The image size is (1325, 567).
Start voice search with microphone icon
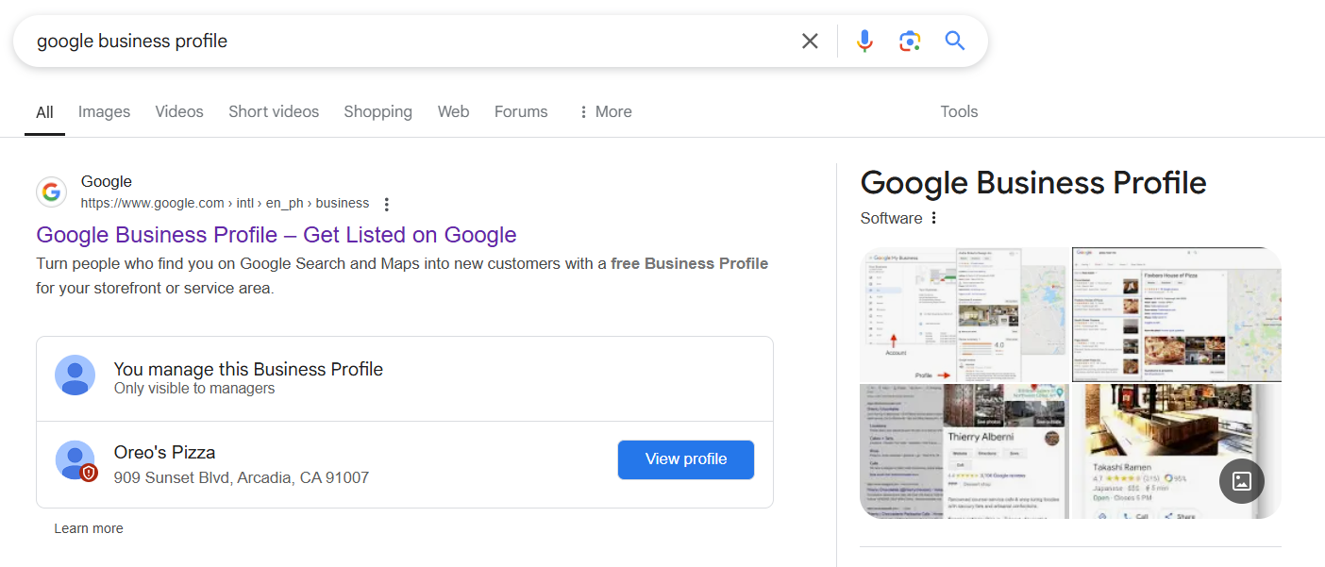point(864,41)
